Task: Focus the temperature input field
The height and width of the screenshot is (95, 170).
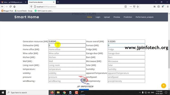Action: pyautogui.click(x=67, y=69)
